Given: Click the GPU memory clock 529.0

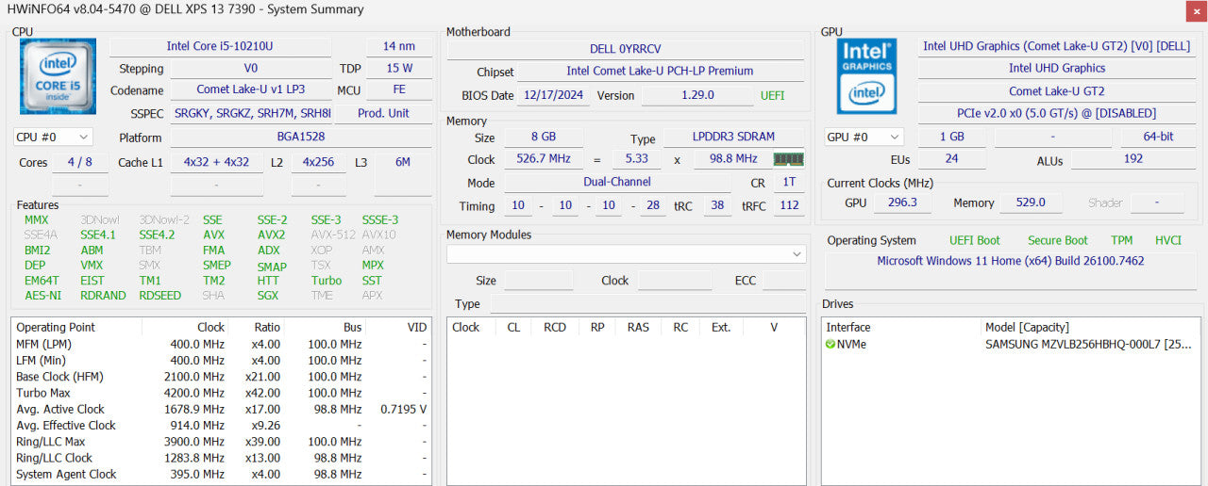Looking at the screenshot, I should pos(1030,202).
